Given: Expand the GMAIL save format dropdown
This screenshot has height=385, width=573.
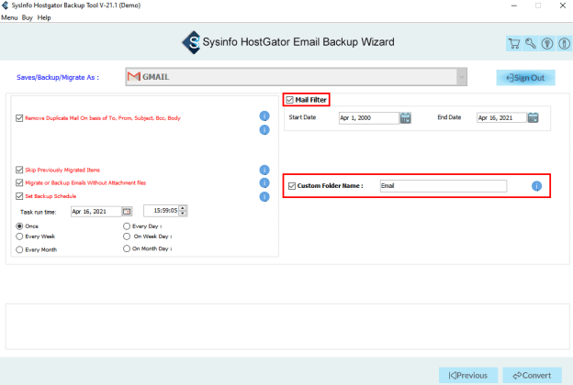Looking at the screenshot, I should click(x=462, y=77).
